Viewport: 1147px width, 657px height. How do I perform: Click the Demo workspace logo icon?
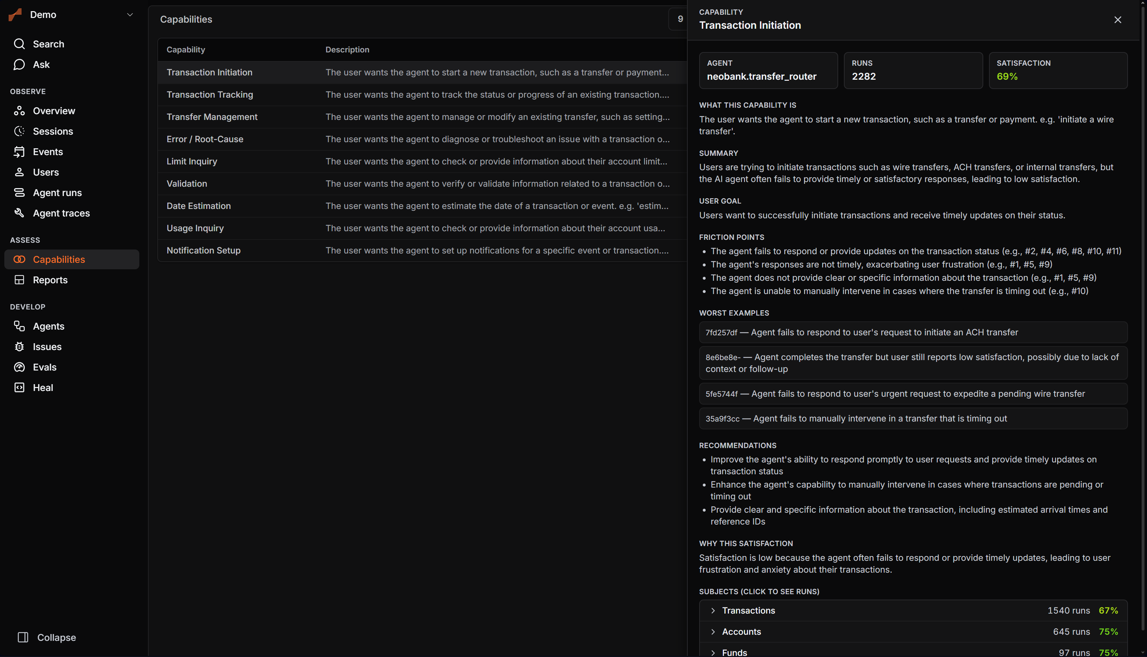[15, 14]
